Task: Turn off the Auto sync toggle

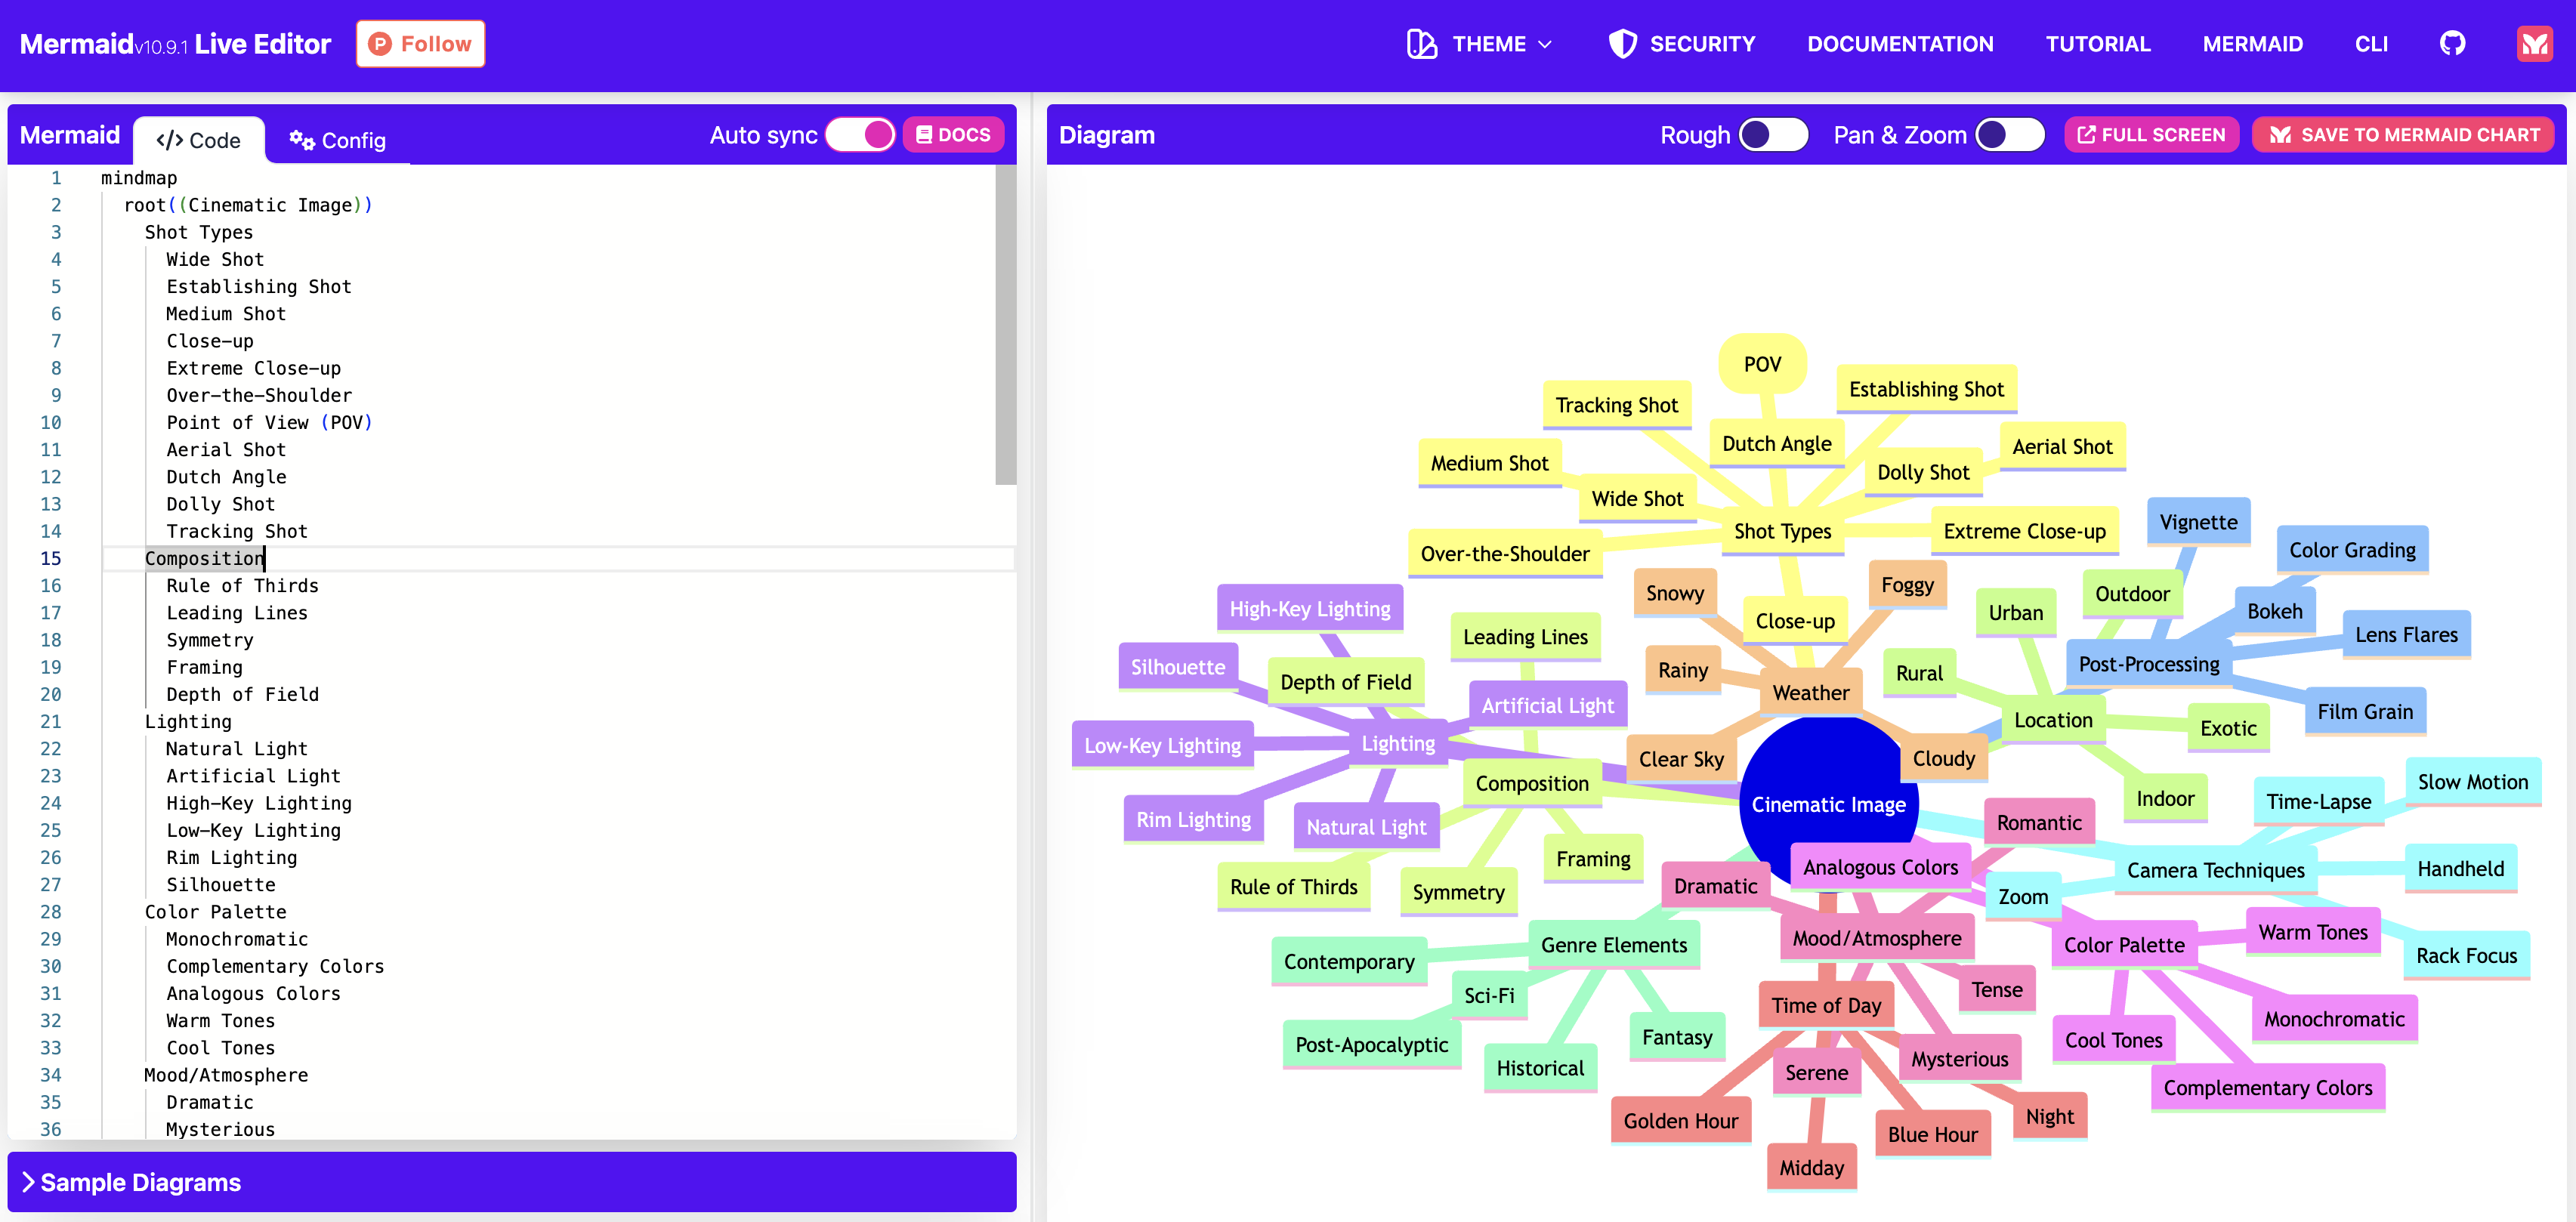Action: tap(860, 135)
